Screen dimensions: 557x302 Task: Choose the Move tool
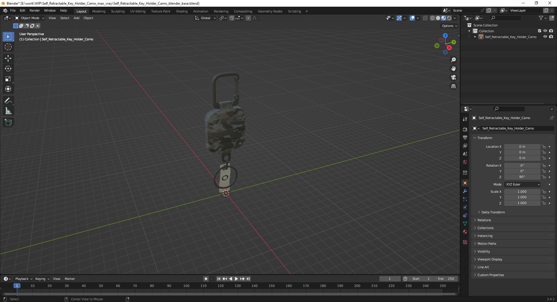coord(8,58)
